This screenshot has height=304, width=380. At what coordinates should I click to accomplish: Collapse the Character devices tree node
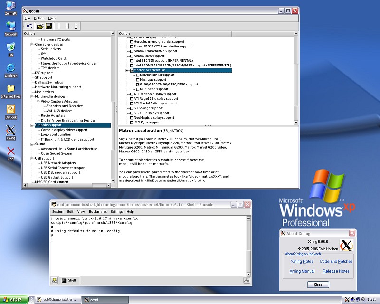tap(32, 44)
